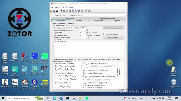181x101 pixels.
Task: Open the Recycle Bin
Action: (174, 83)
